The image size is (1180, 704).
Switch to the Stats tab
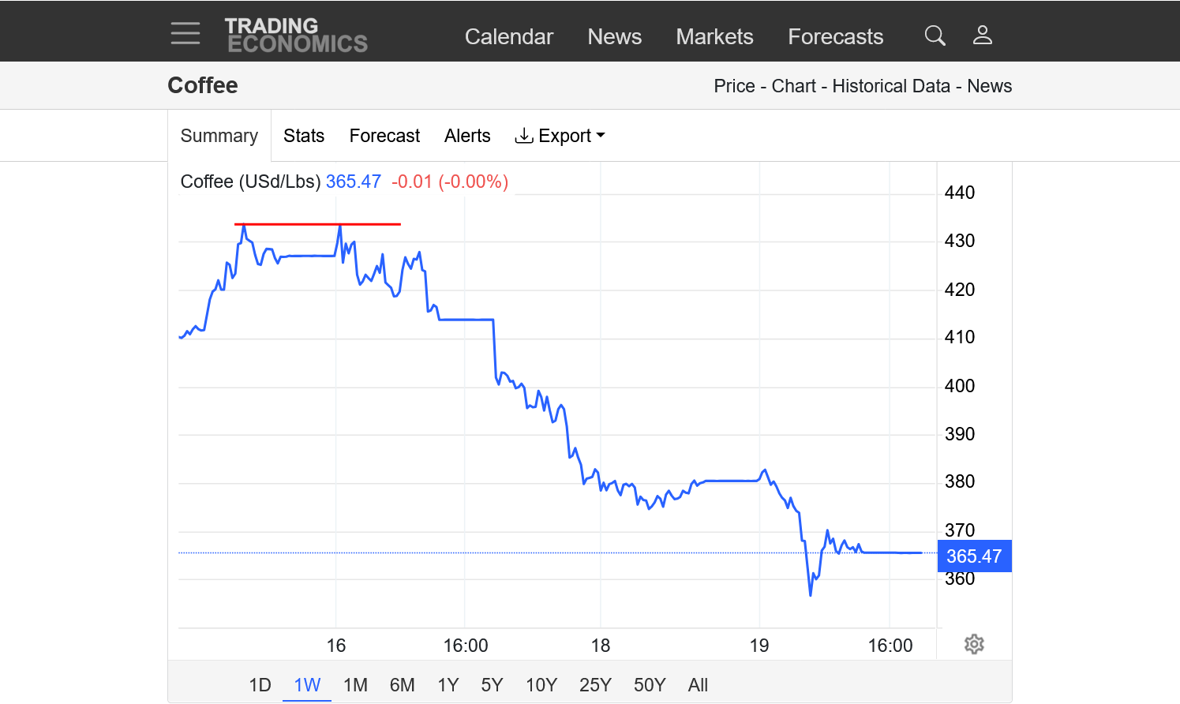[x=304, y=136]
